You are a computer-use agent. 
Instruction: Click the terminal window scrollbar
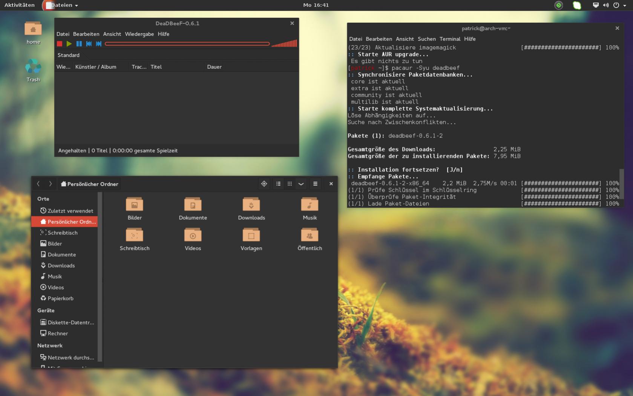(x=621, y=184)
